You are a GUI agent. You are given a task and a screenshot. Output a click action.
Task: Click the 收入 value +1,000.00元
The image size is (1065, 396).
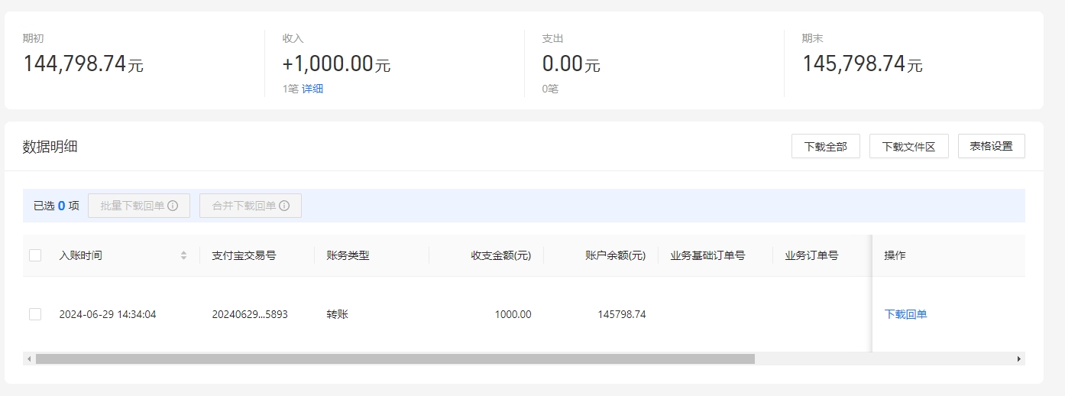[336, 63]
